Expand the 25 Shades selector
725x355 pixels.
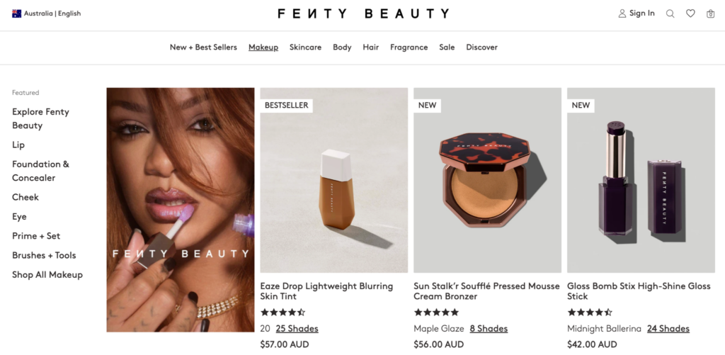[x=297, y=329]
